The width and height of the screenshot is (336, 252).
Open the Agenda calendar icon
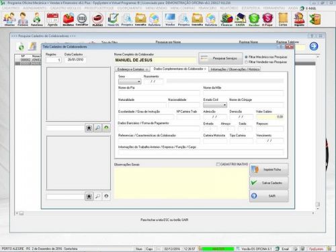[x=52, y=19]
